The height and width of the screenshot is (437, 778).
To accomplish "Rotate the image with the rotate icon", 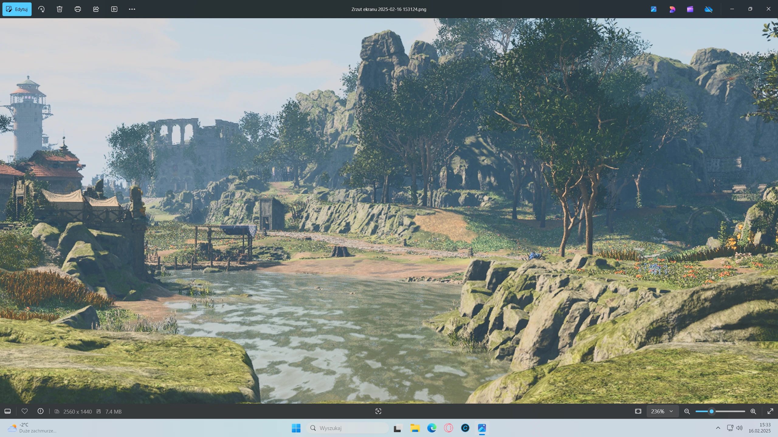I will click(x=41, y=9).
